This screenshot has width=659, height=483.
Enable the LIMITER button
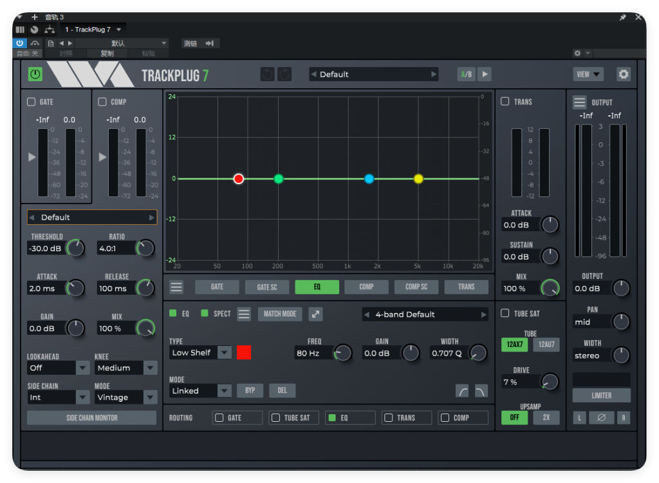[602, 395]
